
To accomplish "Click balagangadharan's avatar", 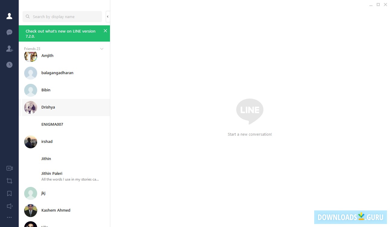I will pos(31,73).
